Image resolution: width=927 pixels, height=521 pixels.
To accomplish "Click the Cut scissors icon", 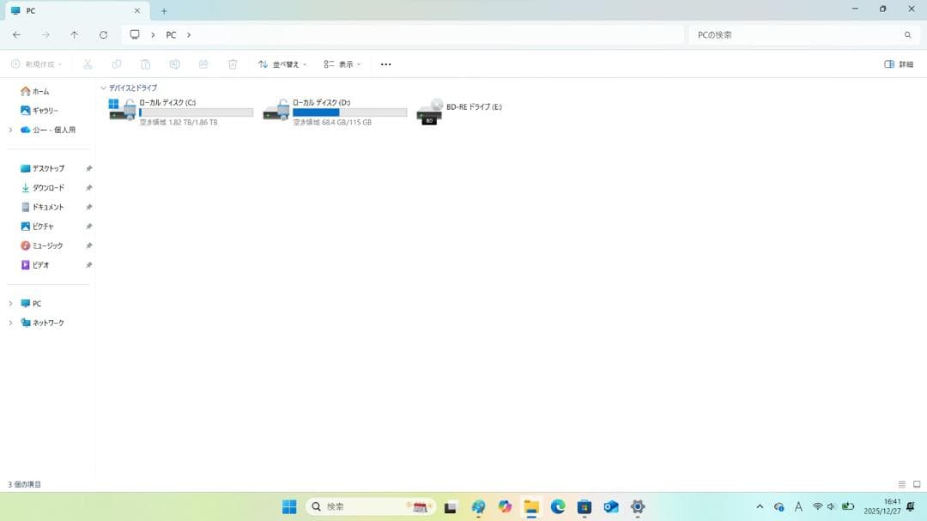I will point(88,64).
